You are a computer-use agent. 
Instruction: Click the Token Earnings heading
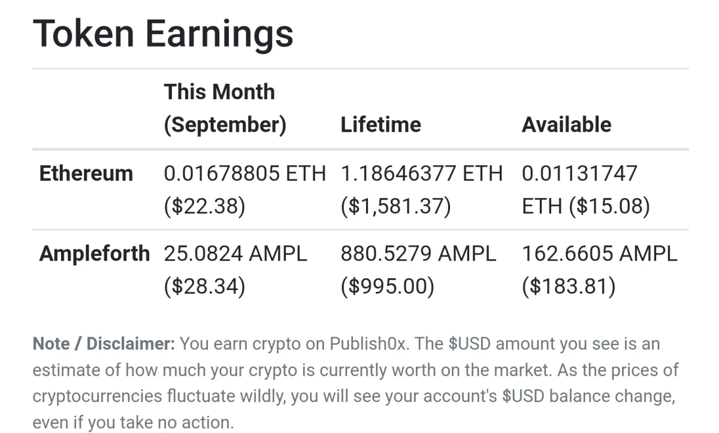tap(163, 34)
